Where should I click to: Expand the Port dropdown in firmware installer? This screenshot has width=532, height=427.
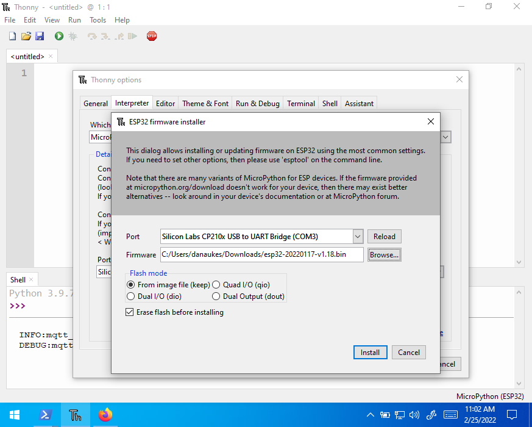tap(358, 237)
